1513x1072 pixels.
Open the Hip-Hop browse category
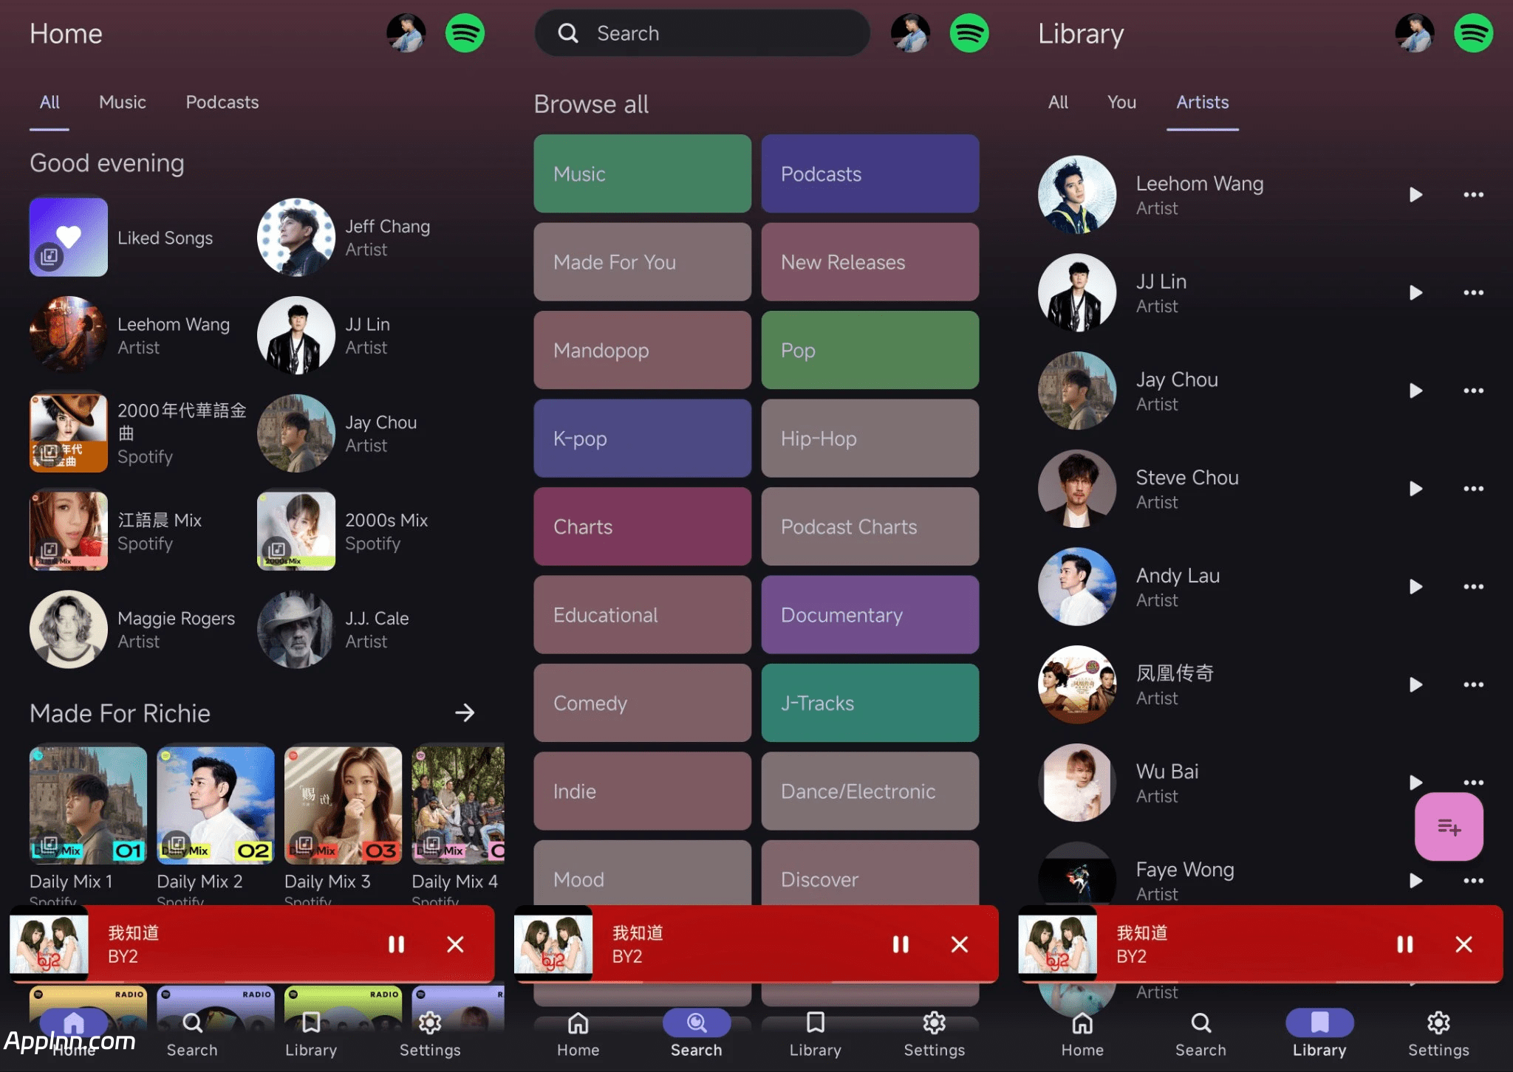(x=870, y=439)
